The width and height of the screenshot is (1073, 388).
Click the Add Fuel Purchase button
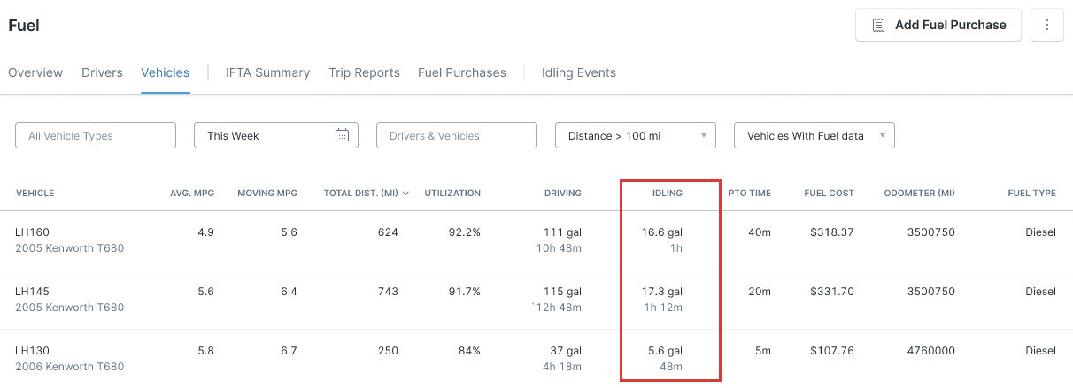938,25
